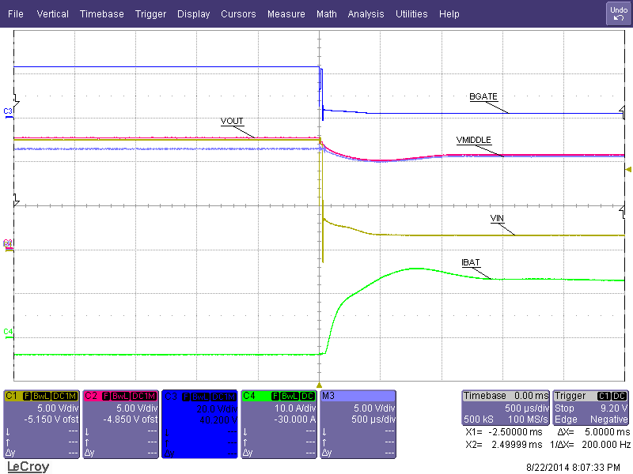Open the File menu
Image resolution: width=633 pixels, height=474 pixels.
click(x=15, y=14)
